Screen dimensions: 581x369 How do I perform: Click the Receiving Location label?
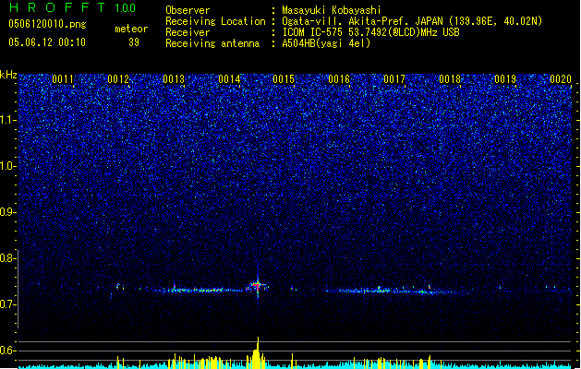click(215, 21)
